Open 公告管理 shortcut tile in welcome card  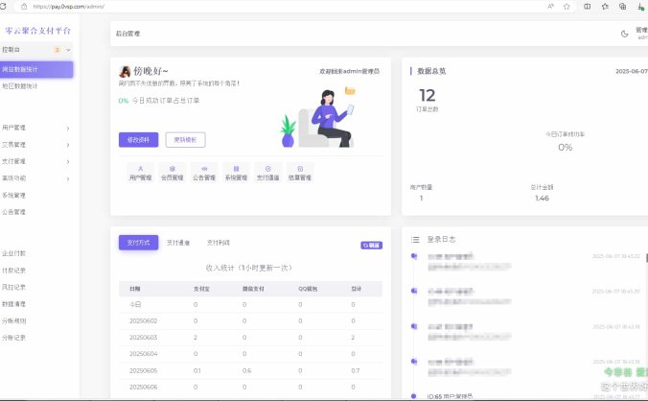pyautogui.click(x=204, y=173)
